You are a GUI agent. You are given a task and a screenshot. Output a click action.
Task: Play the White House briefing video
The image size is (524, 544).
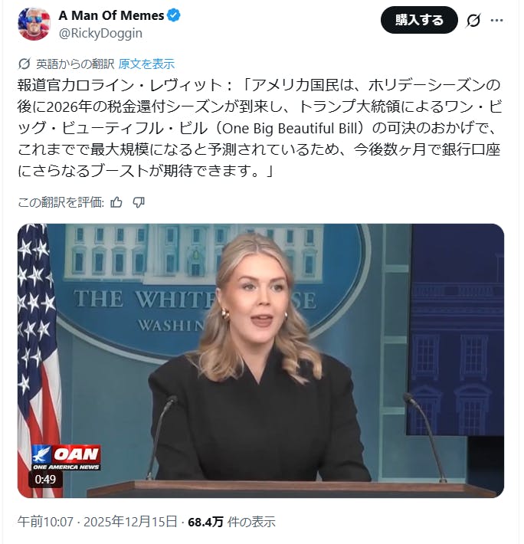[x=260, y=360]
